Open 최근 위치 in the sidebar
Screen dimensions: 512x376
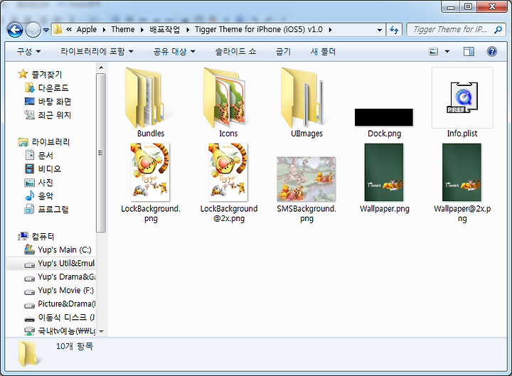[x=48, y=115]
